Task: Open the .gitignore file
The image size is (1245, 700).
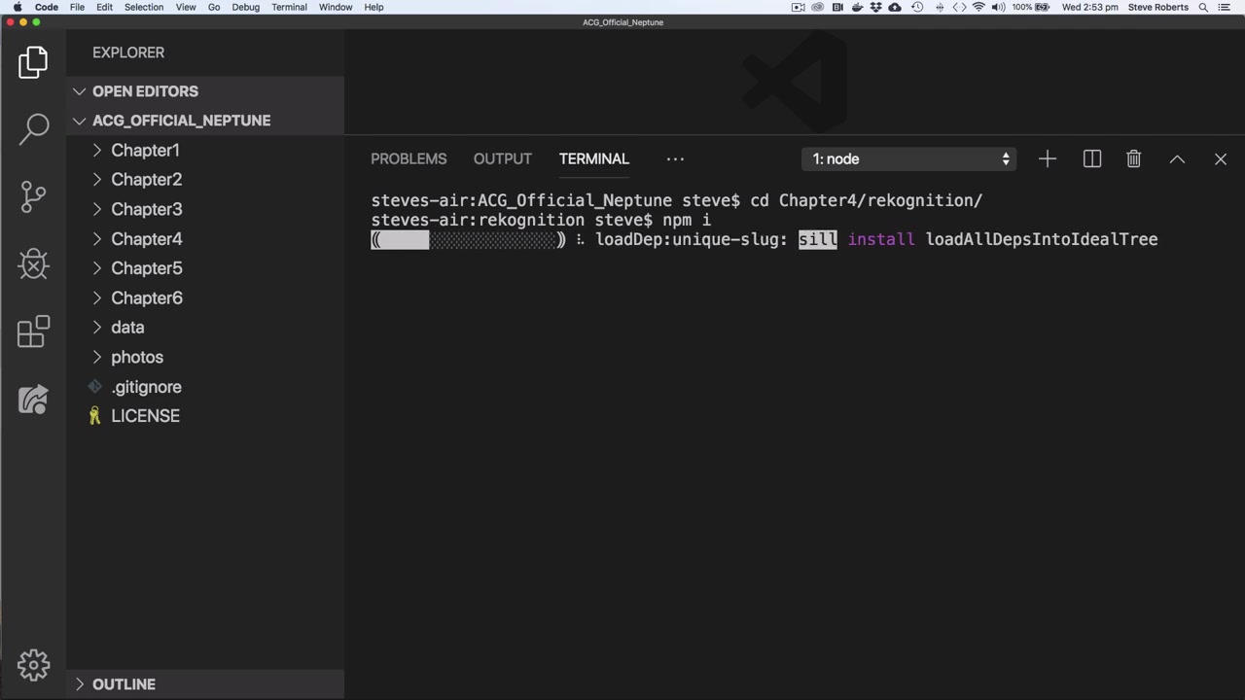Action: [x=205, y=387]
